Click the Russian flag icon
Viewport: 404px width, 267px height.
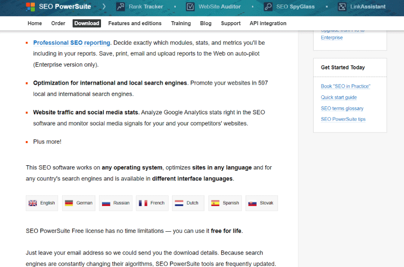tap(106, 203)
